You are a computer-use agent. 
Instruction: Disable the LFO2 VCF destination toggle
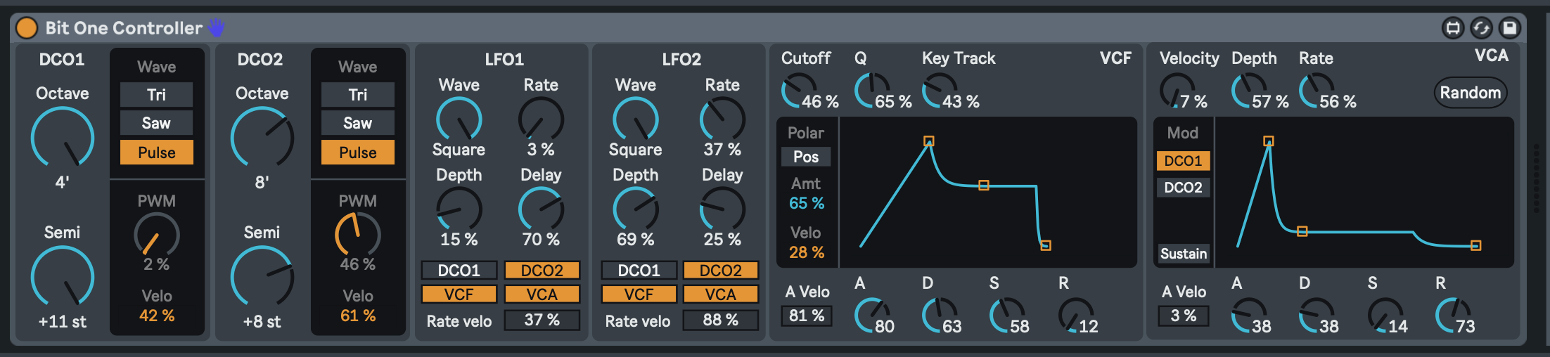[639, 294]
